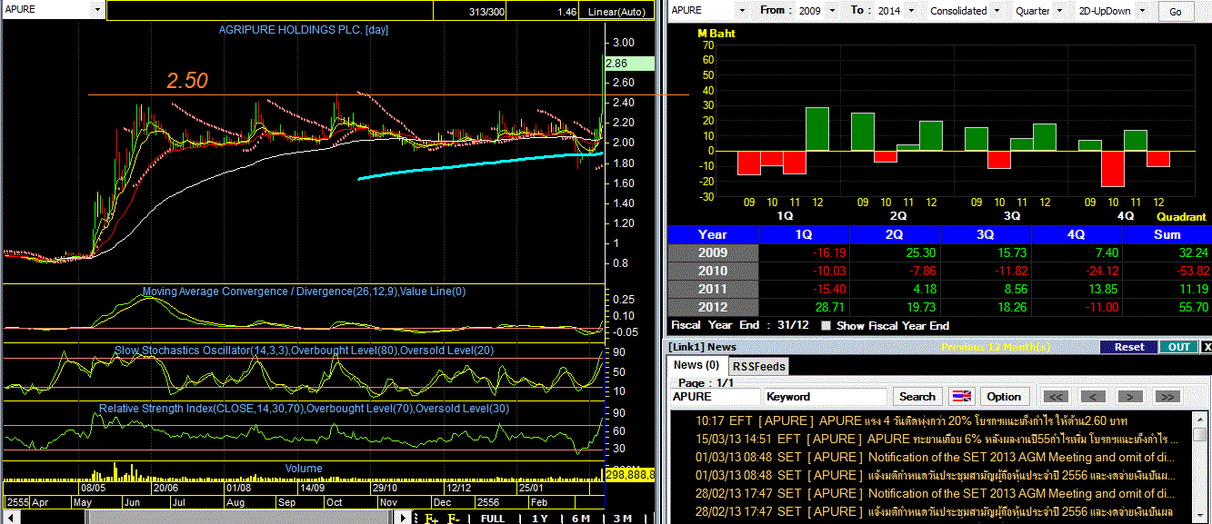Go to previous news page (<)
The width and height of the screenshot is (1212, 524).
click(1092, 397)
